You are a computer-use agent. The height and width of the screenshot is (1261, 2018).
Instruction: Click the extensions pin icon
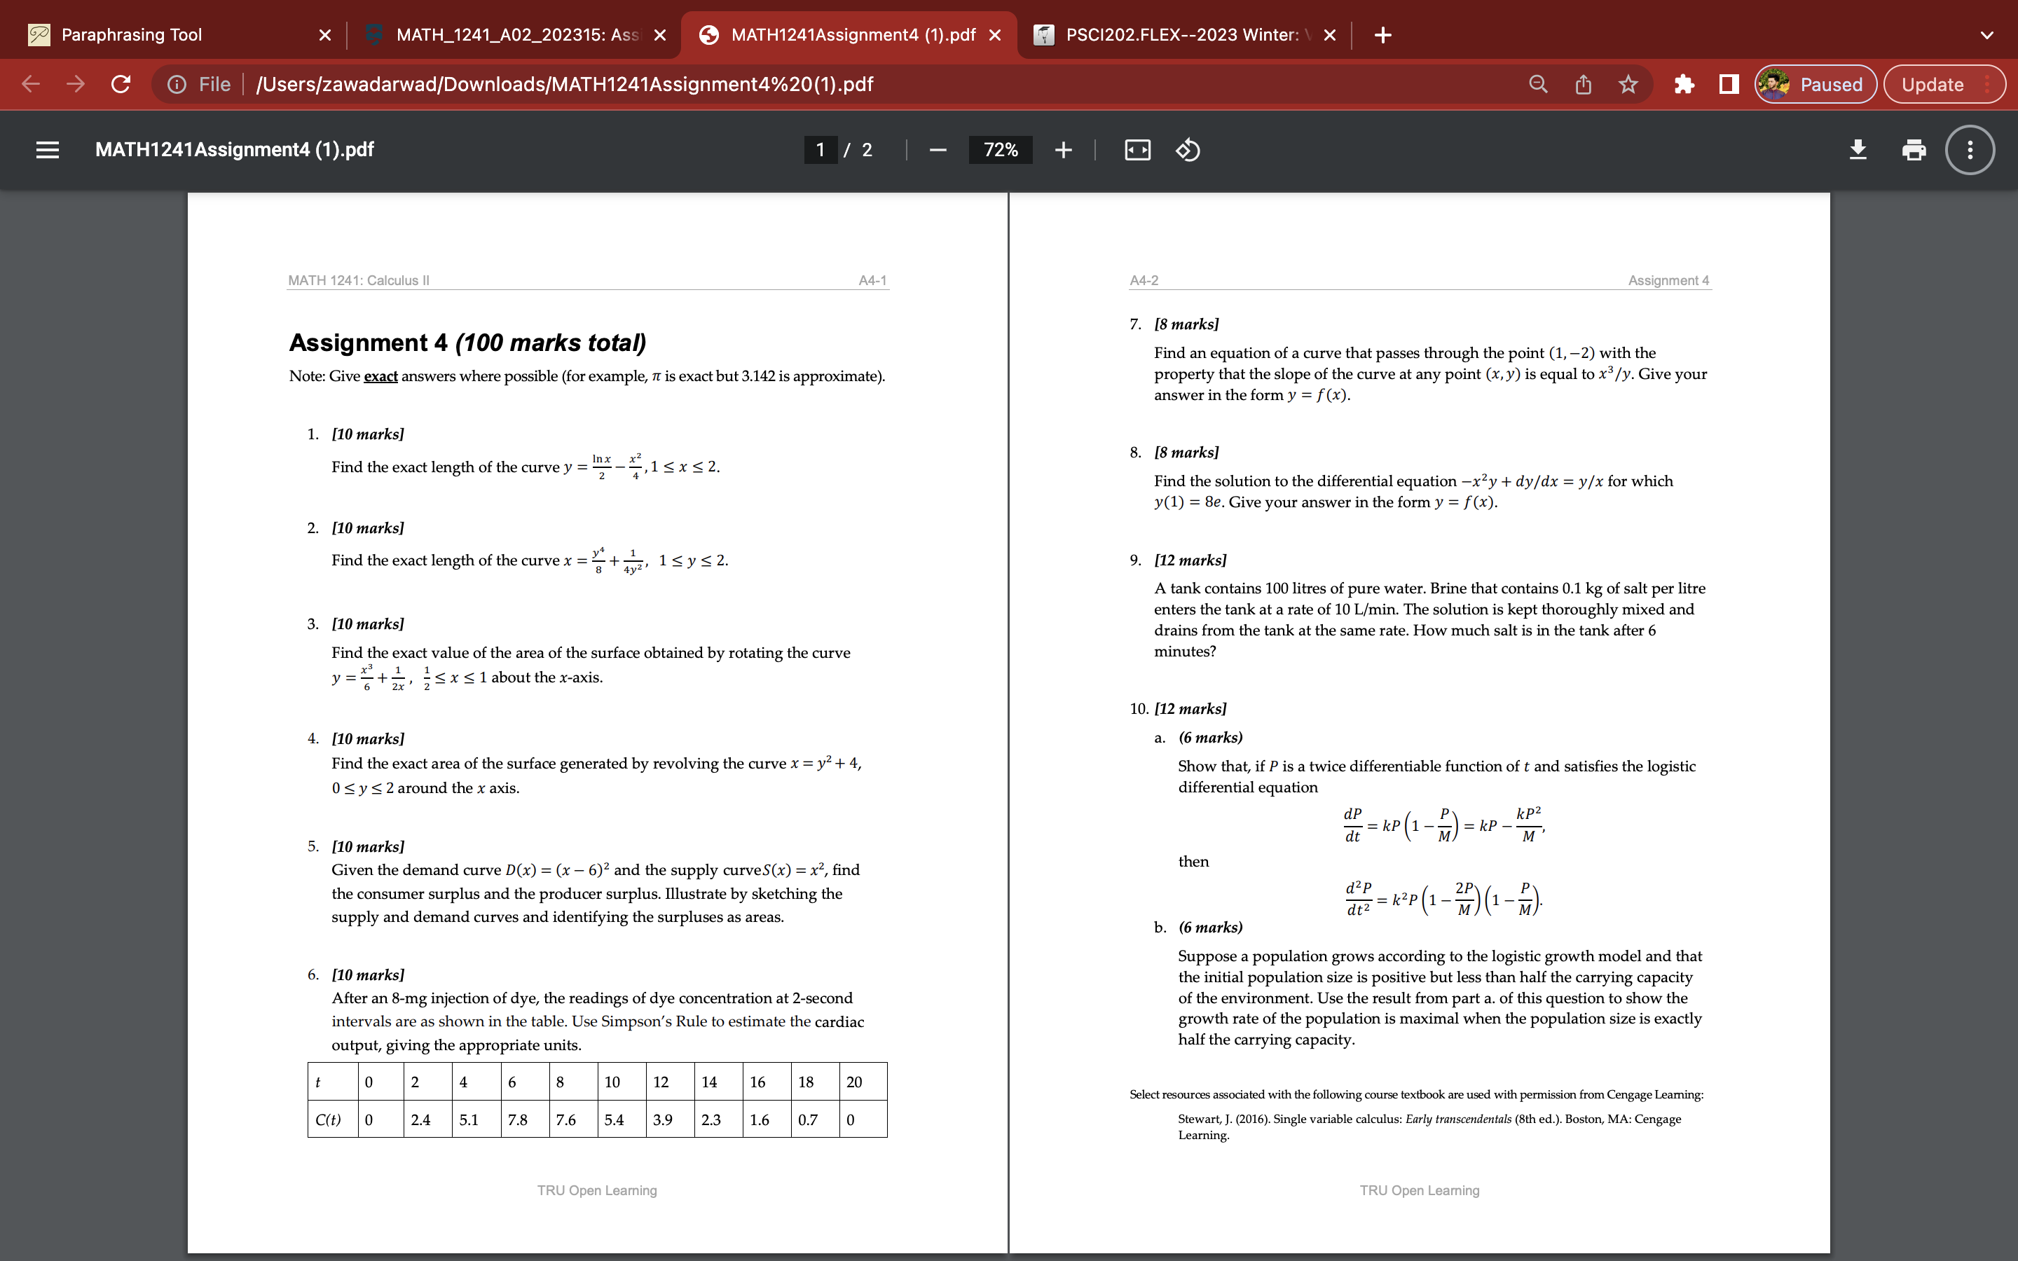(x=1684, y=83)
